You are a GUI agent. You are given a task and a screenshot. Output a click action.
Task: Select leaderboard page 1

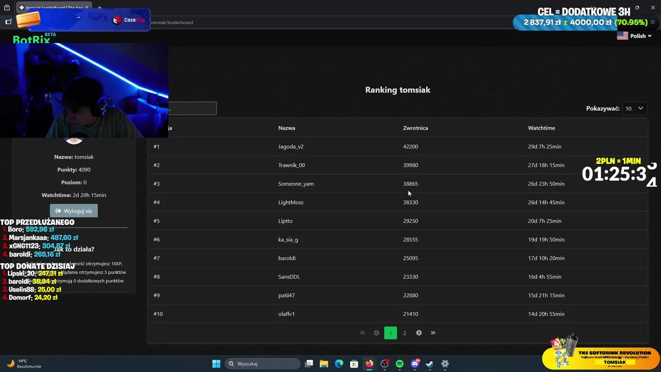click(x=390, y=333)
